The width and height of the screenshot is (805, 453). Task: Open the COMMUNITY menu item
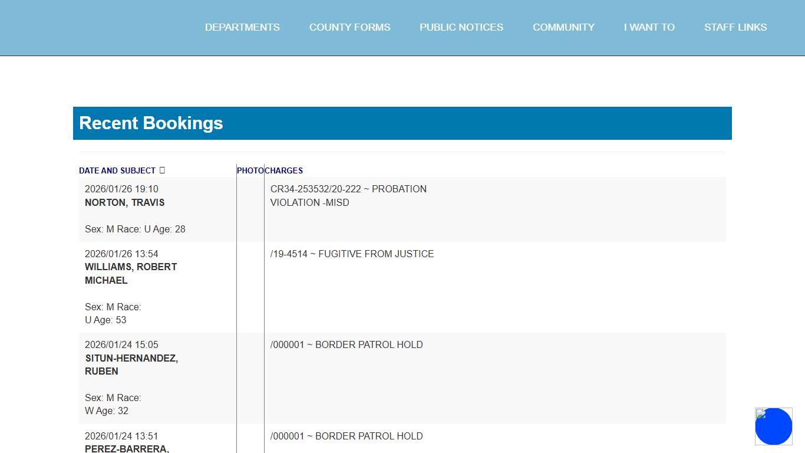pos(563,27)
